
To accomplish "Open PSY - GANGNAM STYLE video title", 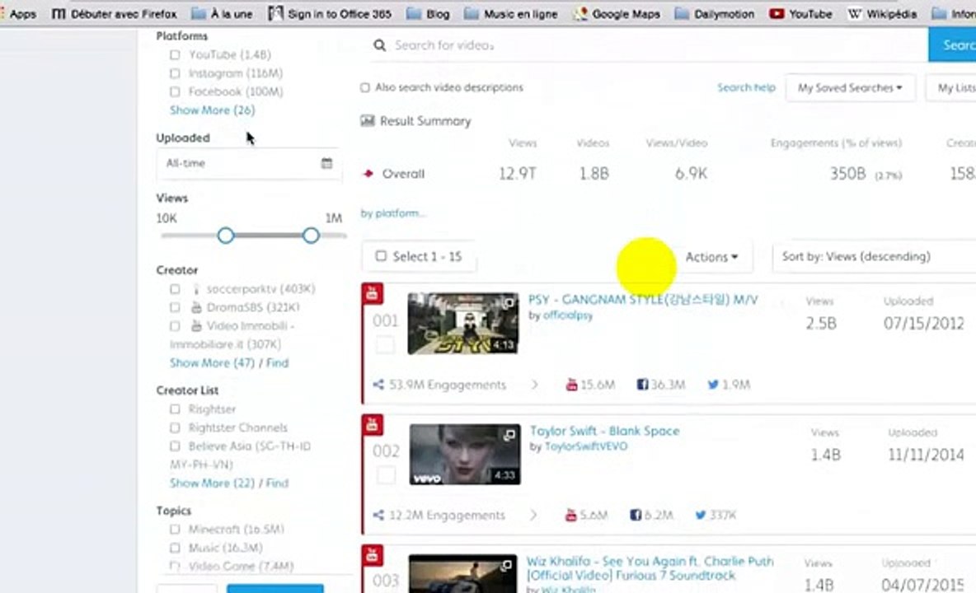I will pyautogui.click(x=643, y=300).
